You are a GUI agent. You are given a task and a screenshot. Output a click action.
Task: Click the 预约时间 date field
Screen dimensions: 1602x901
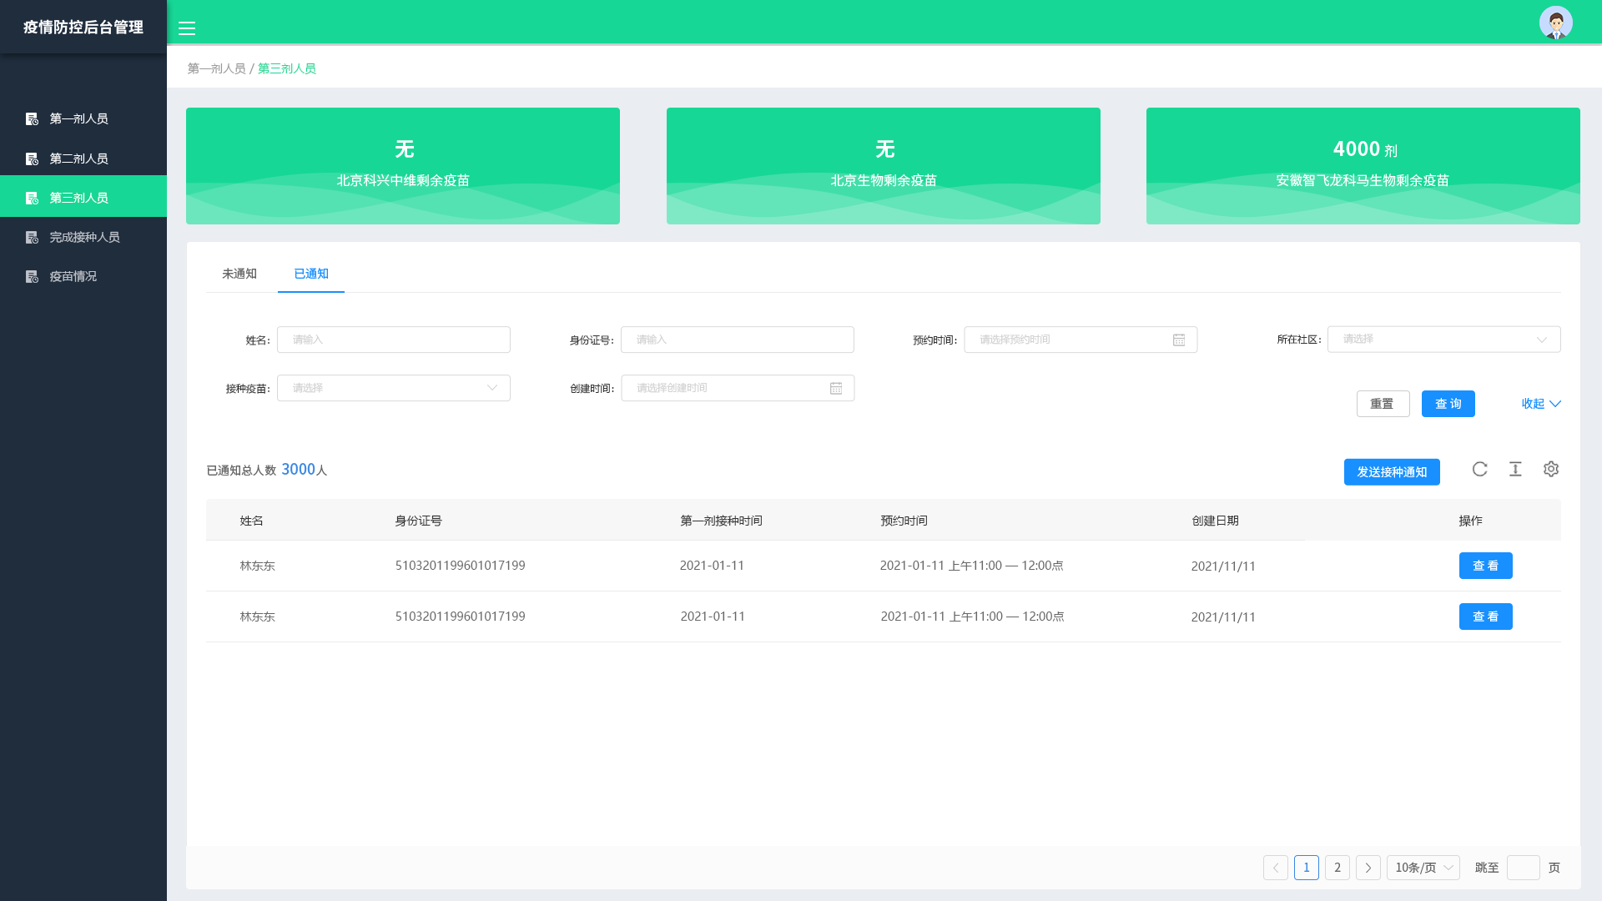pos(1081,340)
